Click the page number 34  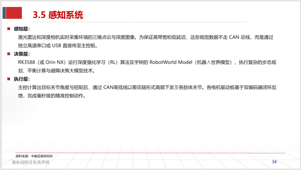274,162
